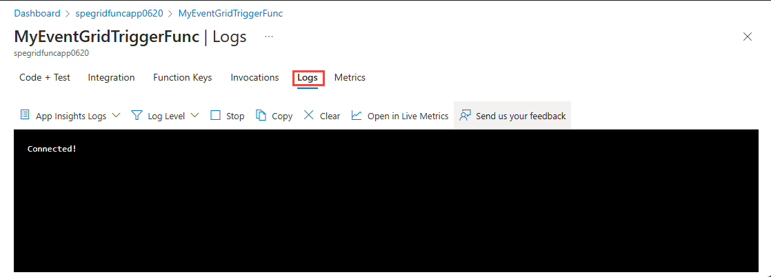View the Invocations tab
The height and width of the screenshot is (277, 771).
click(254, 78)
